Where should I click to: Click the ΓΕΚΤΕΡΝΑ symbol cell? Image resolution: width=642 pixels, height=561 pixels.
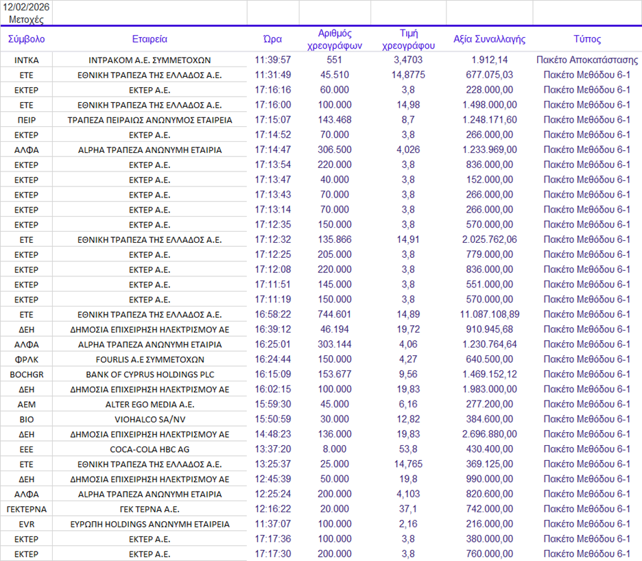[26, 509]
